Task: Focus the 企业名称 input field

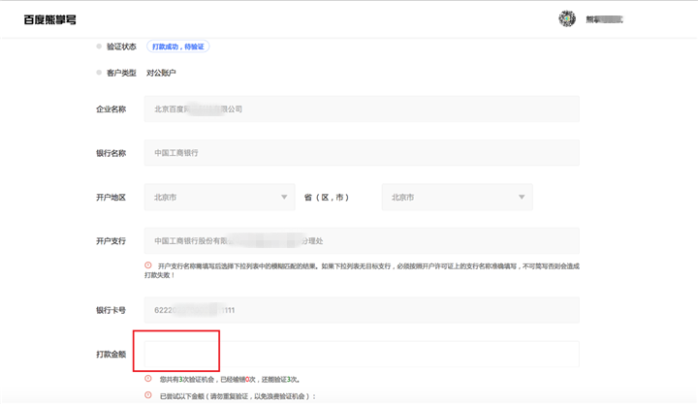Action: [362, 109]
